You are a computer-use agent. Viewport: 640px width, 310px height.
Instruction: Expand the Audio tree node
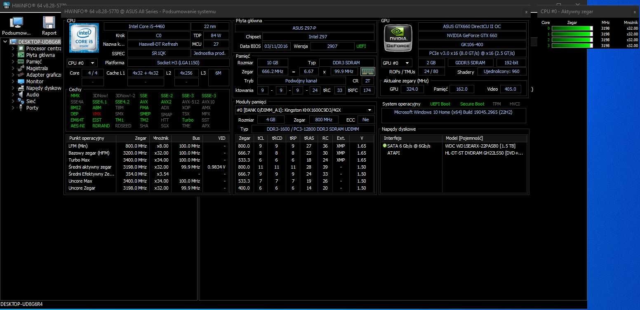(13, 94)
